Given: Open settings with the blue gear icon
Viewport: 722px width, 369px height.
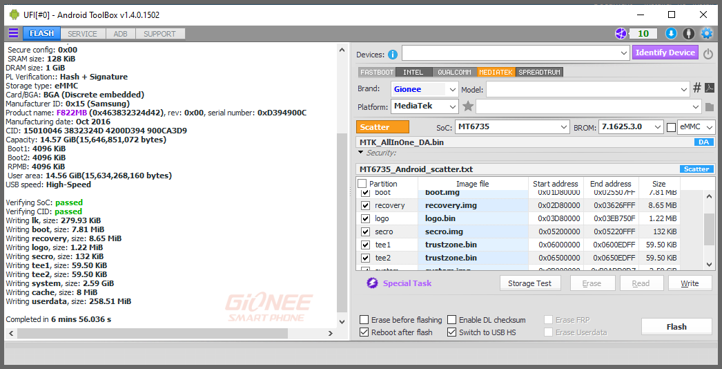Looking at the screenshot, I should click(706, 33).
